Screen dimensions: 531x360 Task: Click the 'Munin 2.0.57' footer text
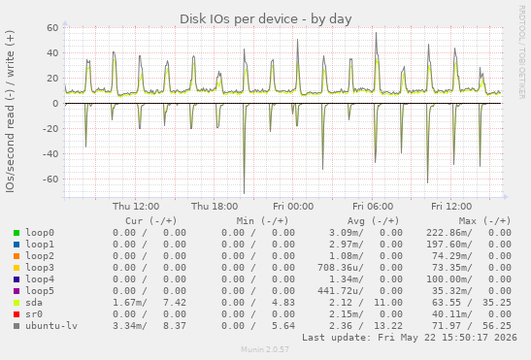[x=265, y=349]
